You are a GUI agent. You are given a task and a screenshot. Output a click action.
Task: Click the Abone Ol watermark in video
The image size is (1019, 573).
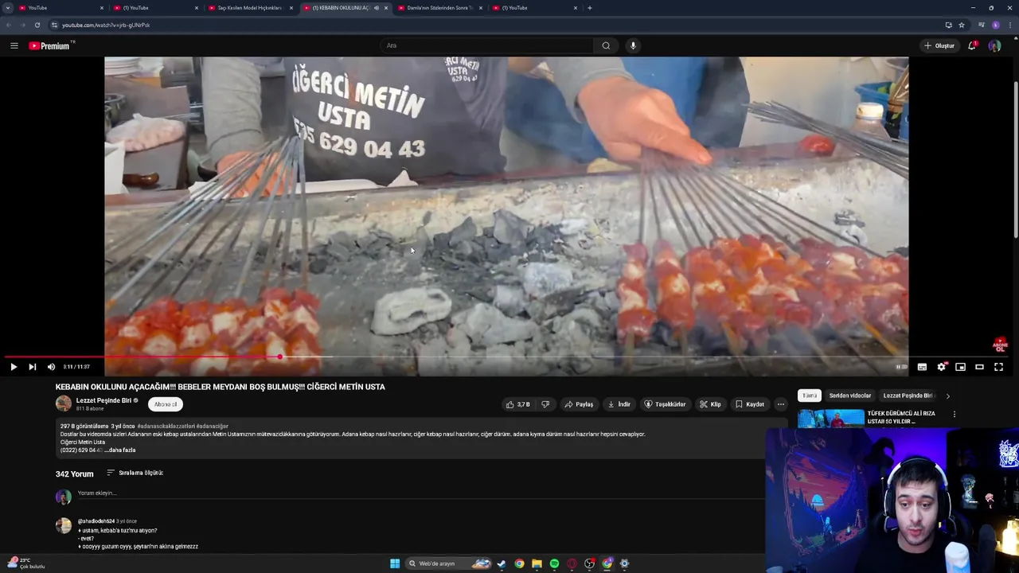1000,345
